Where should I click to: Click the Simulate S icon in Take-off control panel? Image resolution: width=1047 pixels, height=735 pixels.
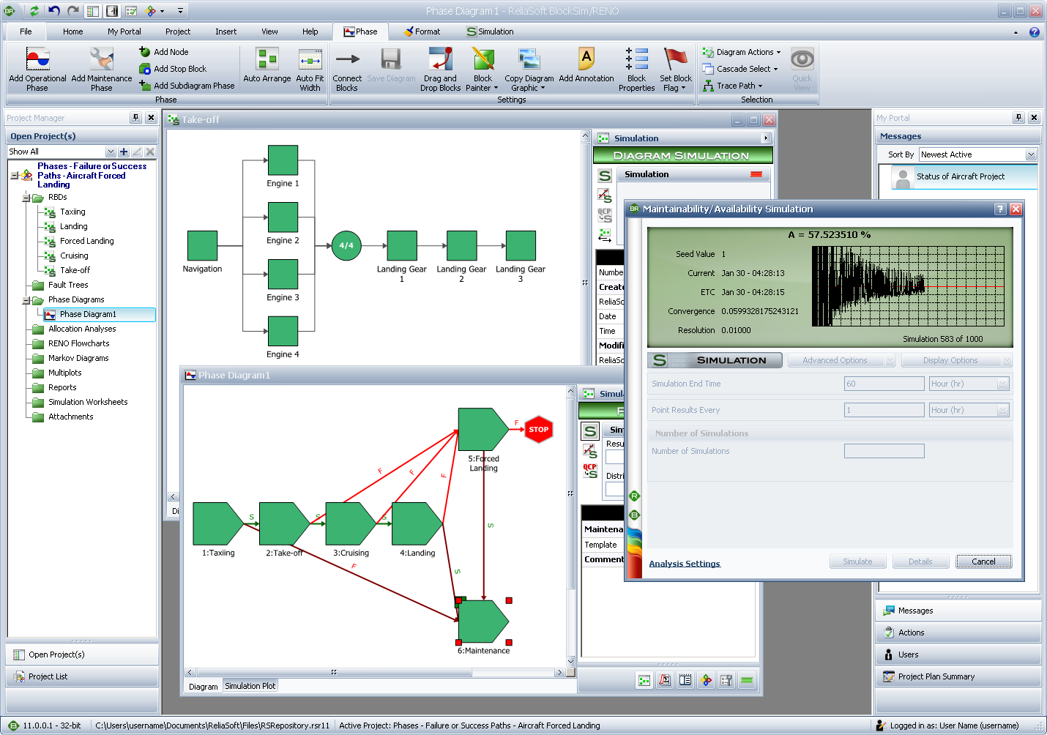(605, 176)
